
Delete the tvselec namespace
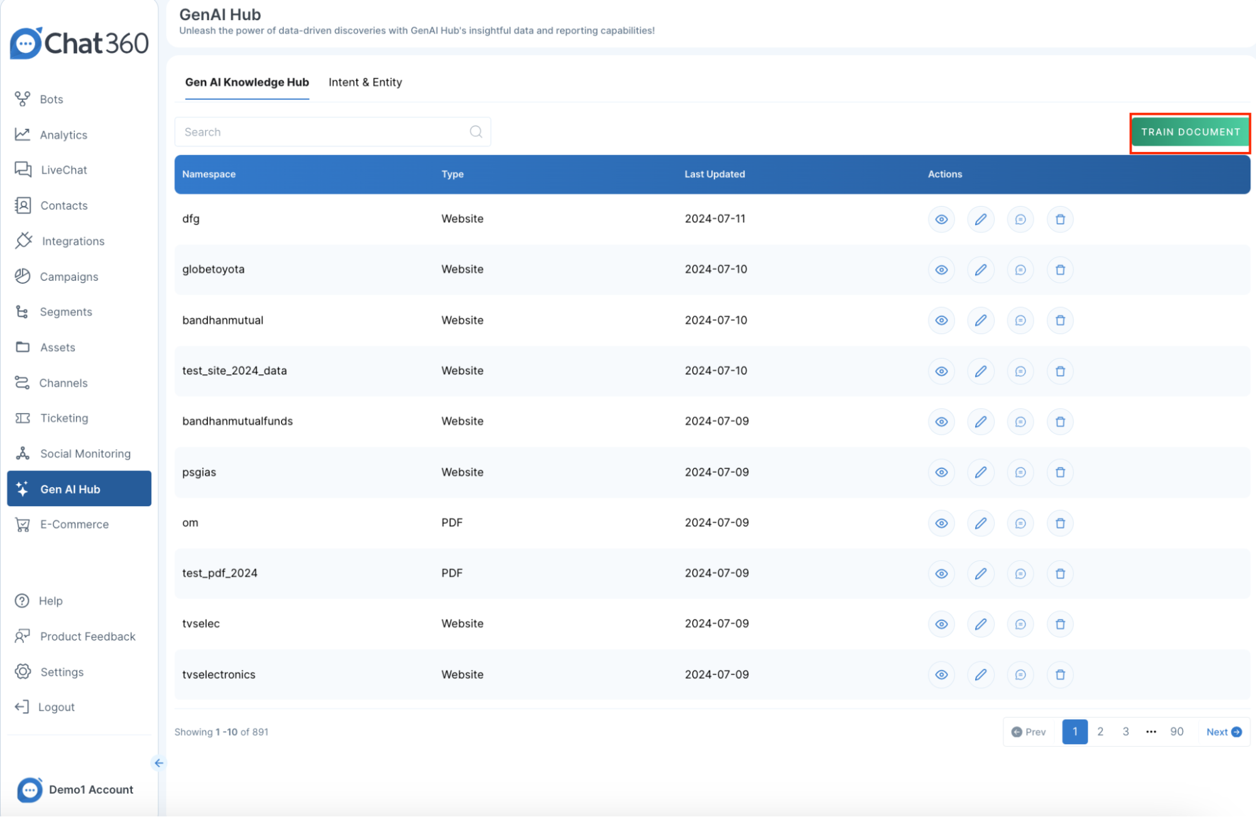1060,624
